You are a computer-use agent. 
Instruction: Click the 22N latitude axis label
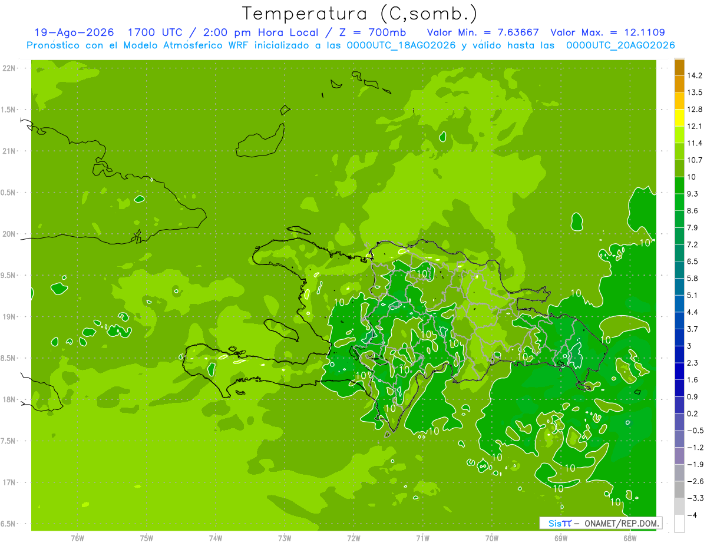coord(9,68)
